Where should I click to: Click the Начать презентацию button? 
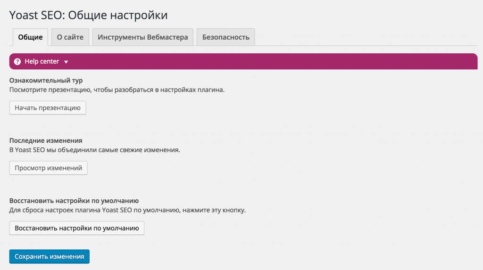pos(48,108)
